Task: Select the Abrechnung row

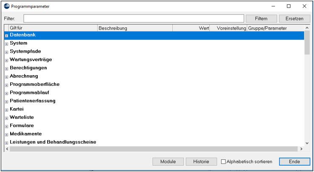Action: tap(154, 76)
